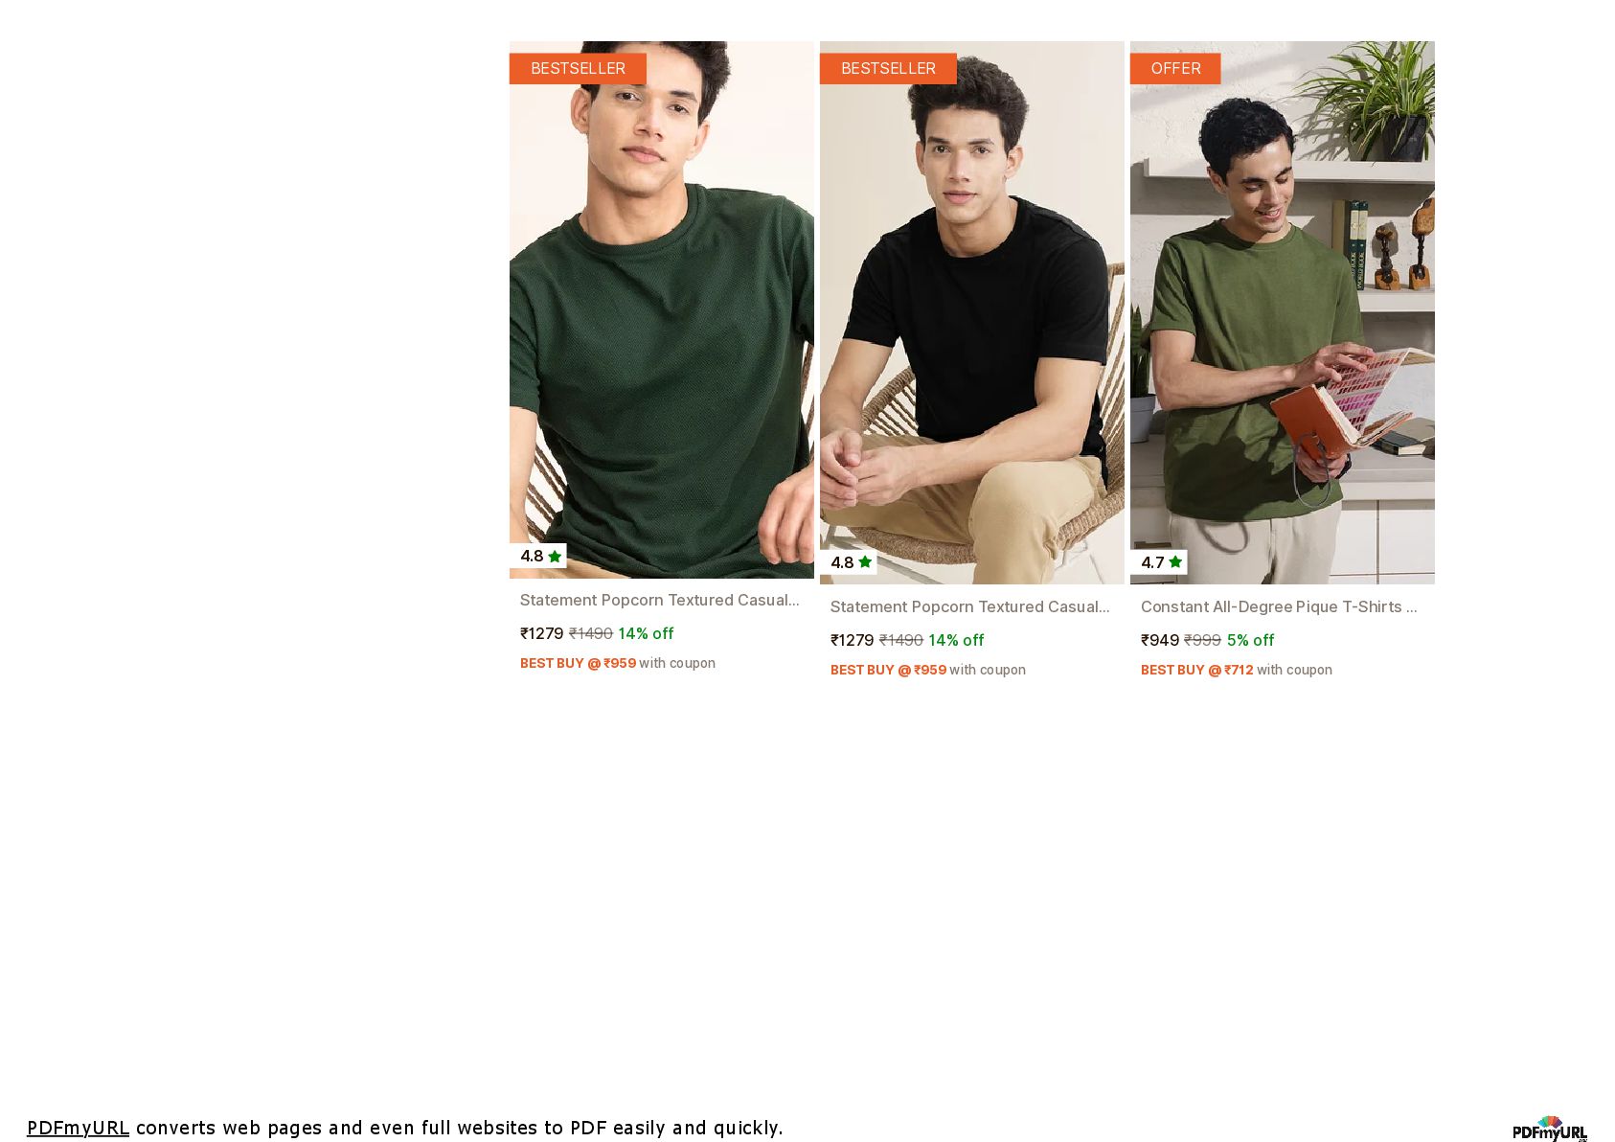Image resolution: width=1615 pixels, height=1142 pixels.
Task: Click BEST BUY @ ₹959 under black T-shirt
Action: tap(889, 670)
